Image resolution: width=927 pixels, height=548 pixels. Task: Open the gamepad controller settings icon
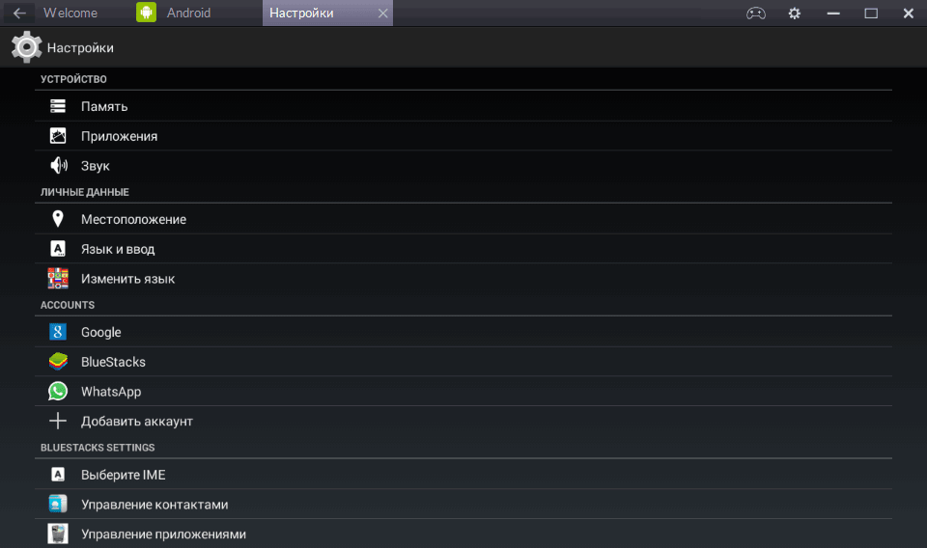pos(755,13)
